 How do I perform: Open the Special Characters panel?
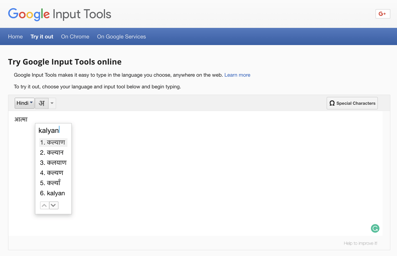[x=352, y=103]
